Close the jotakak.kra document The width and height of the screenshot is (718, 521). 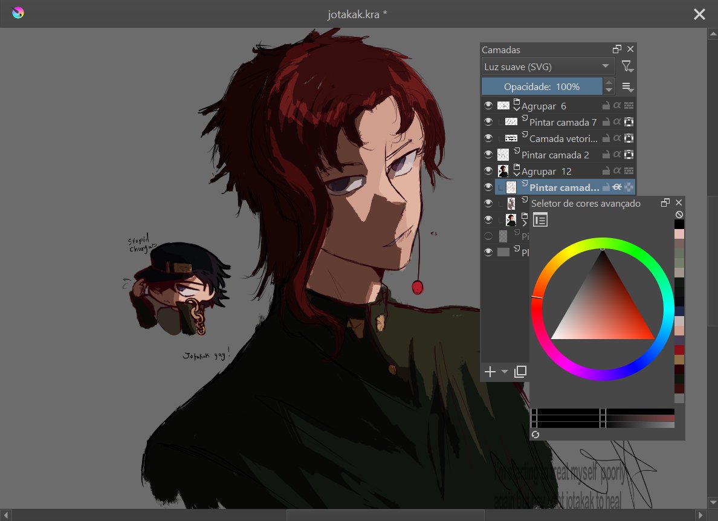(x=699, y=14)
